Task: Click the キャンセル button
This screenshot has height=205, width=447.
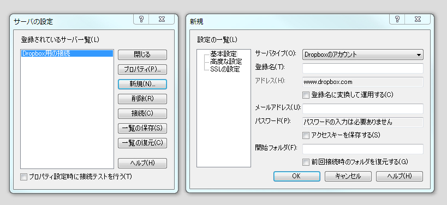Action: point(348,176)
